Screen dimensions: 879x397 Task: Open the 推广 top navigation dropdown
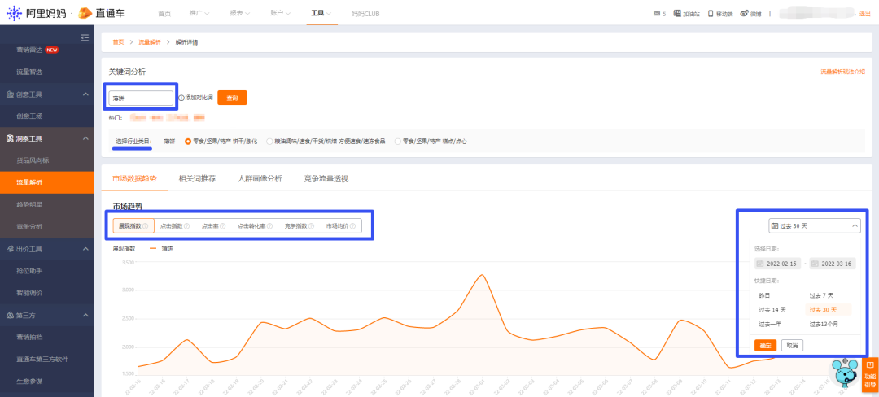[200, 14]
